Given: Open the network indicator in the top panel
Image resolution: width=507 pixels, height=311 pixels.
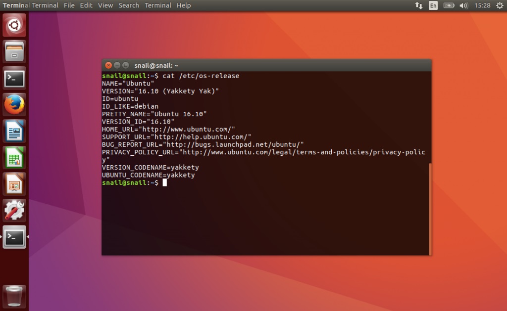Looking at the screenshot, I should point(419,5).
